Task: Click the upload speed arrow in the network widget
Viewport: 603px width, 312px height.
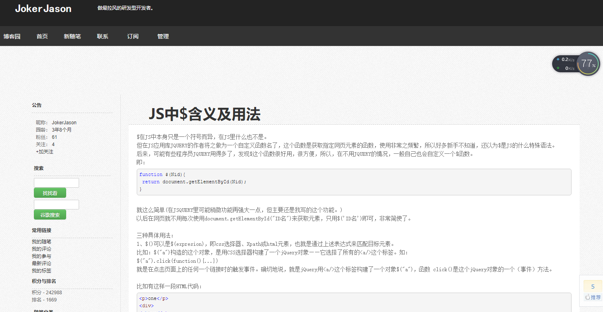Action: click(x=558, y=59)
